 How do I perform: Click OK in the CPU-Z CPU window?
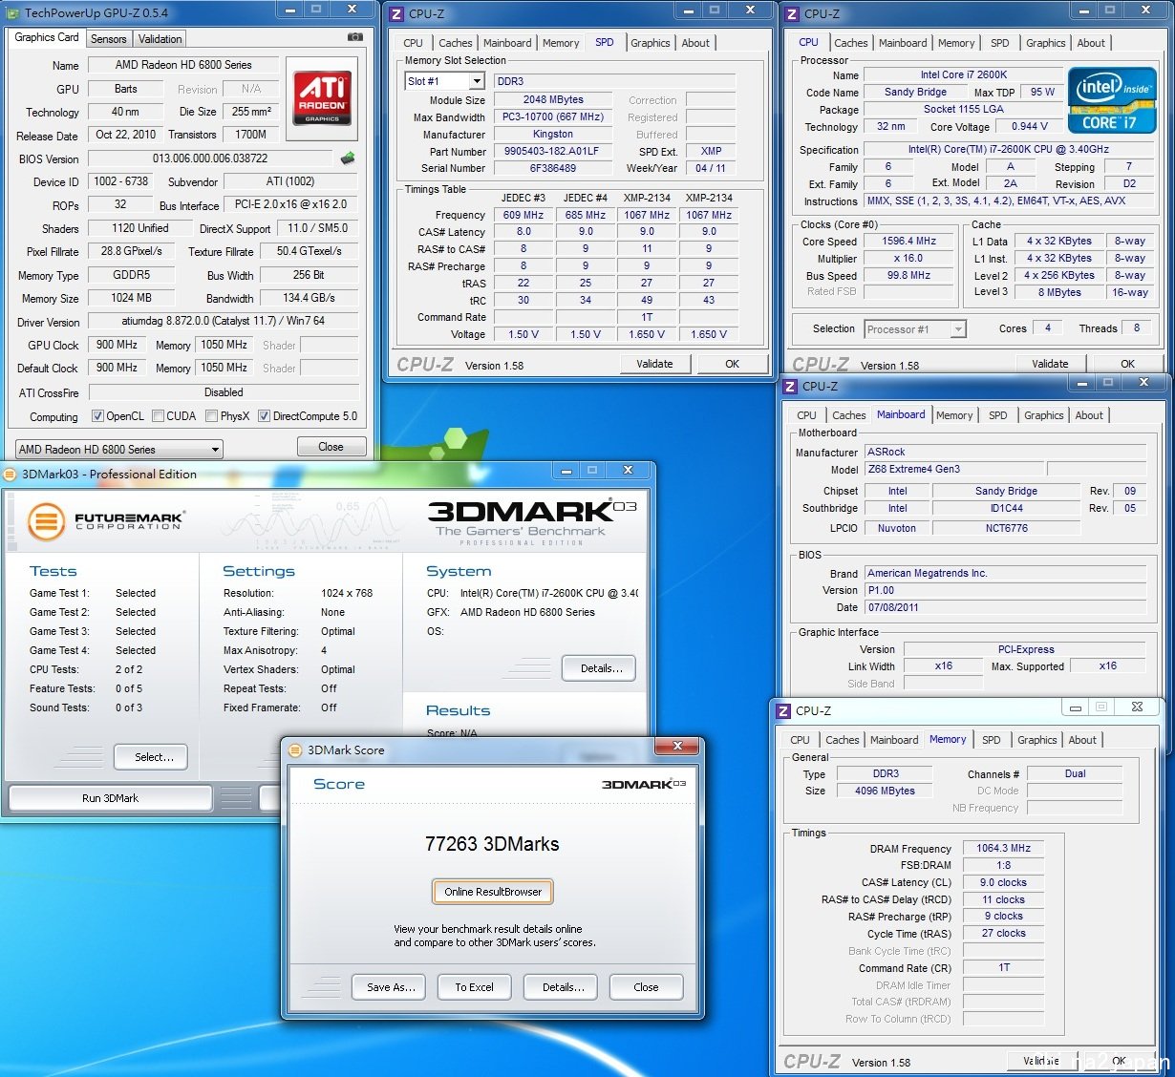(1127, 364)
